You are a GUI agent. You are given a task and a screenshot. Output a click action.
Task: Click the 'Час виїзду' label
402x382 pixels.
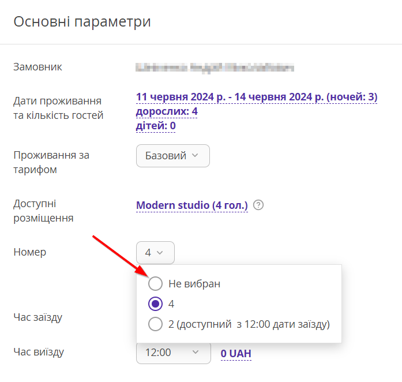(x=39, y=352)
